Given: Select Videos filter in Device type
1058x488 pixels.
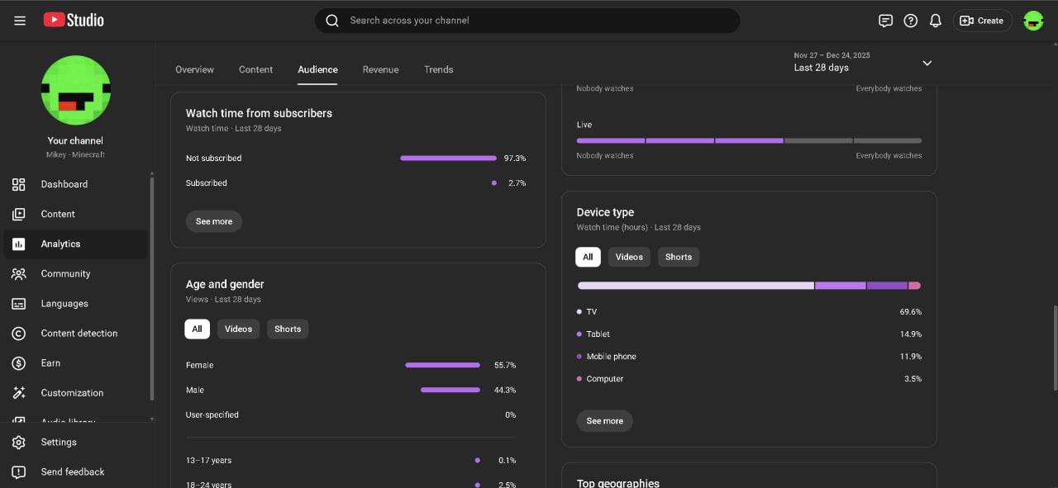Looking at the screenshot, I should pos(629,257).
